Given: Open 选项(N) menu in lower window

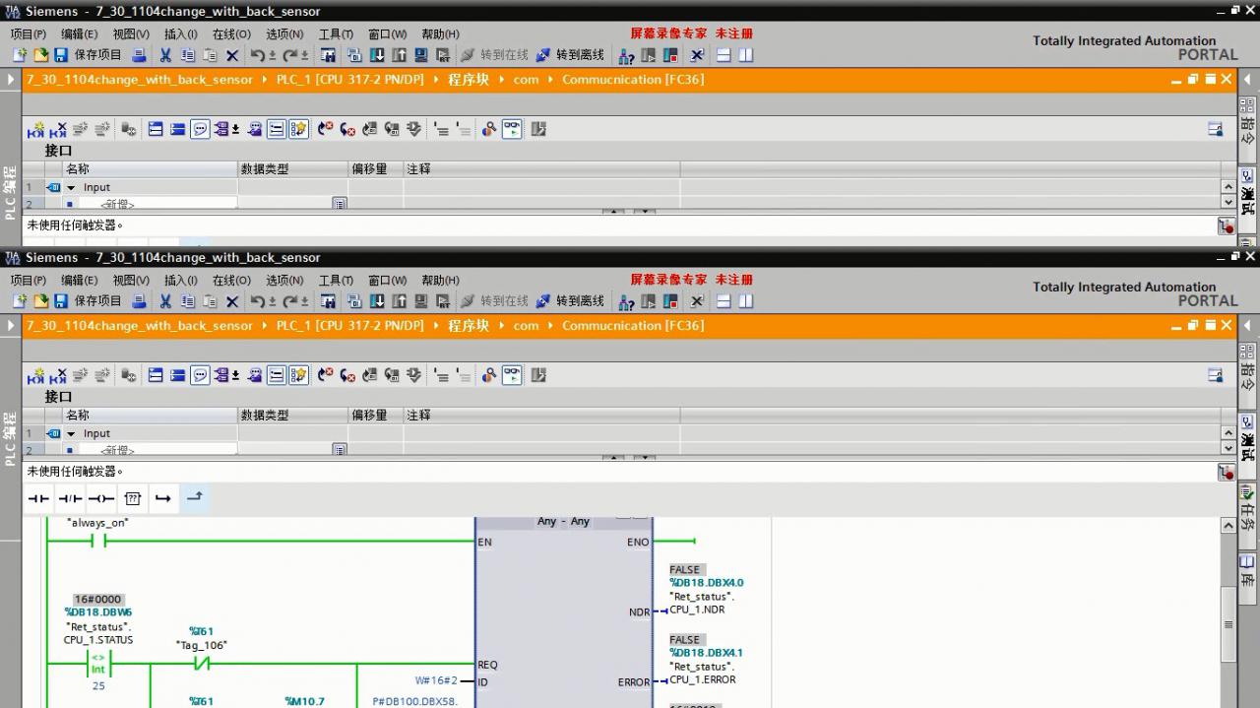Looking at the screenshot, I should point(284,281).
